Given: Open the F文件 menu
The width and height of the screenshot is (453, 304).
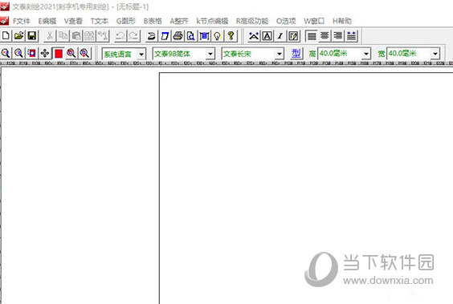Looking at the screenshot, I should [x=22, y=21].
